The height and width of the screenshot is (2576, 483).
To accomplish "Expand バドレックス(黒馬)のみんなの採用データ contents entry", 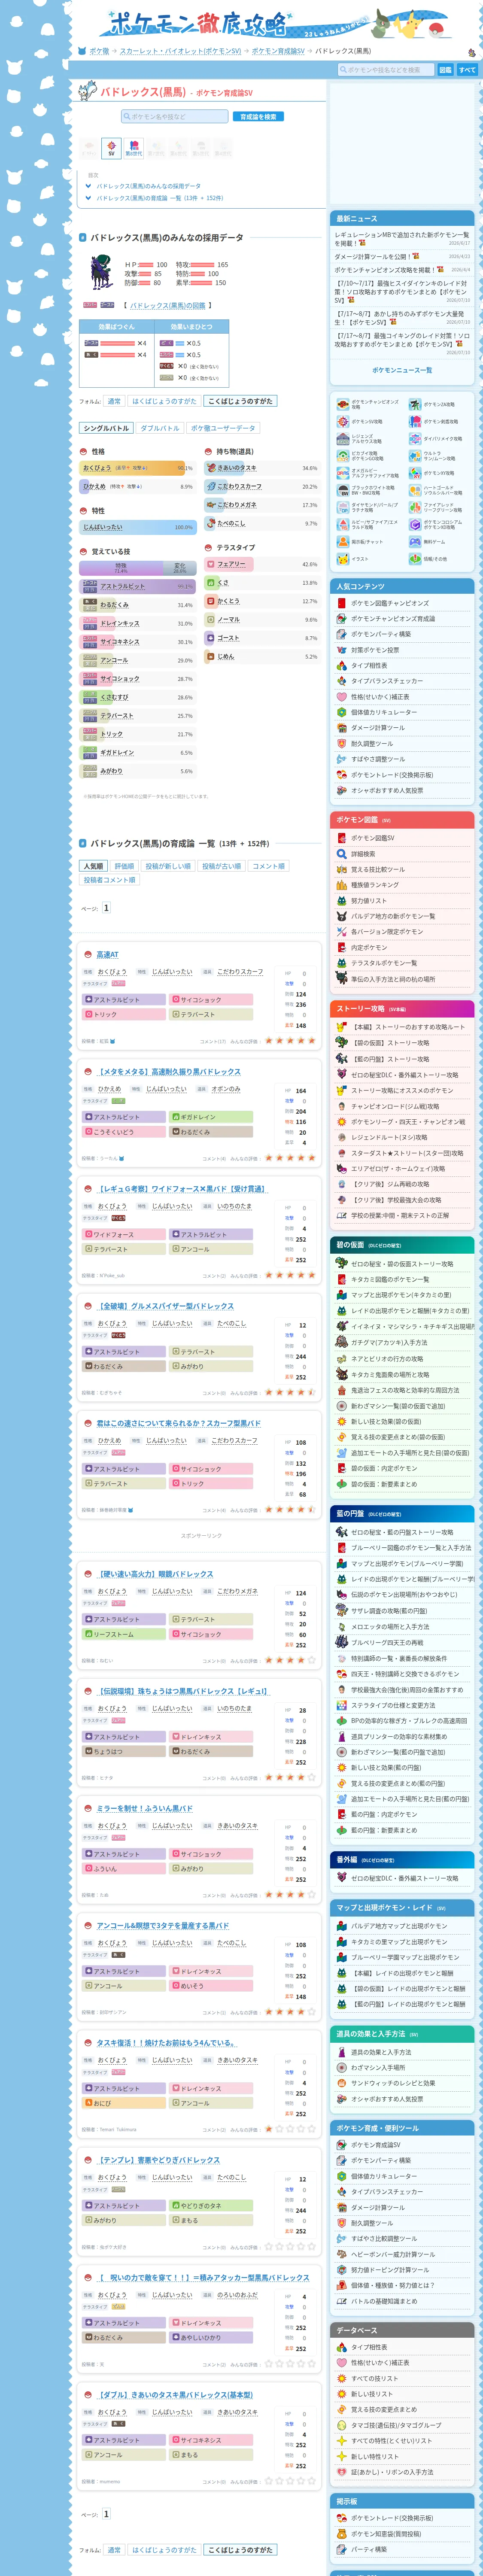I will pyautogui.click(x=148, y=186).
